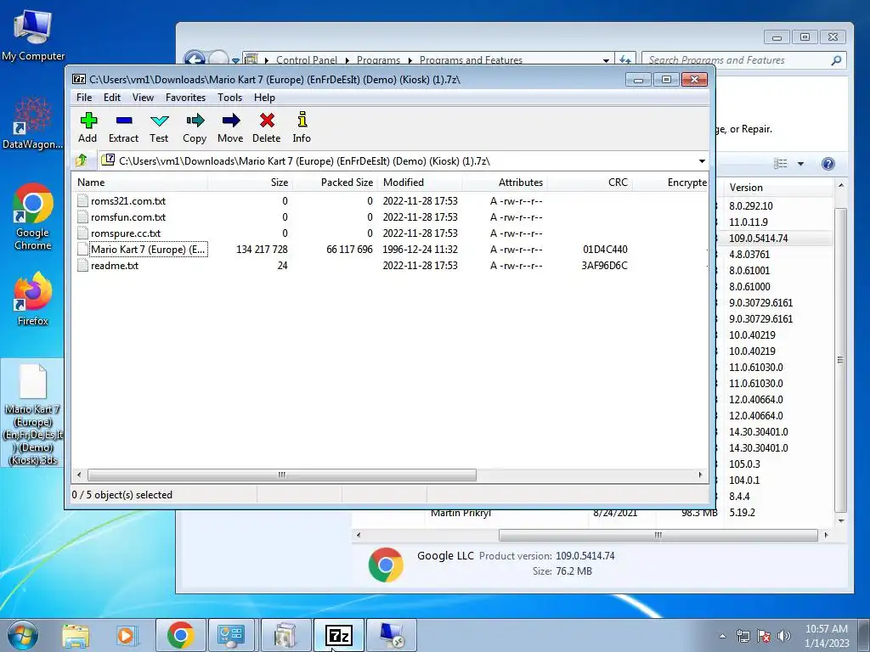This screenshot has height=652, width=870.
Task: Expand Control Panel address bar dropdown
Action: 605,60
